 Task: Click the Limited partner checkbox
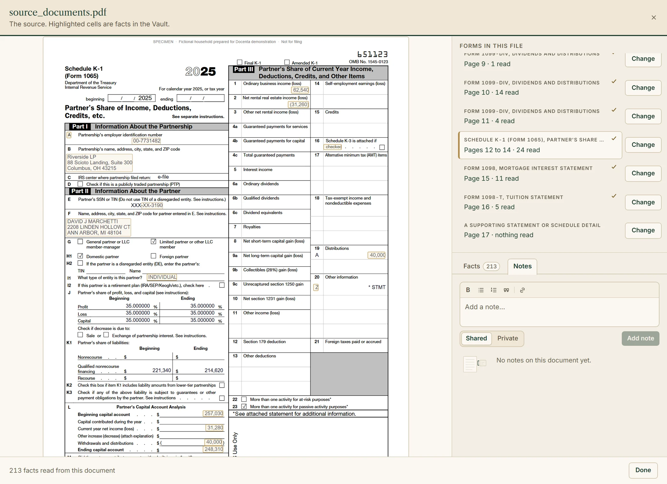(154, 242)
